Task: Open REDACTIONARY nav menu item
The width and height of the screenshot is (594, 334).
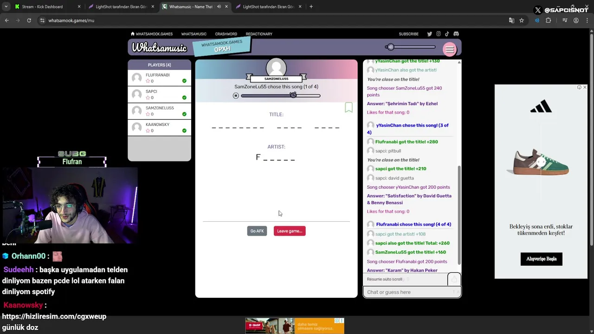Action: (x=259, y=34)
